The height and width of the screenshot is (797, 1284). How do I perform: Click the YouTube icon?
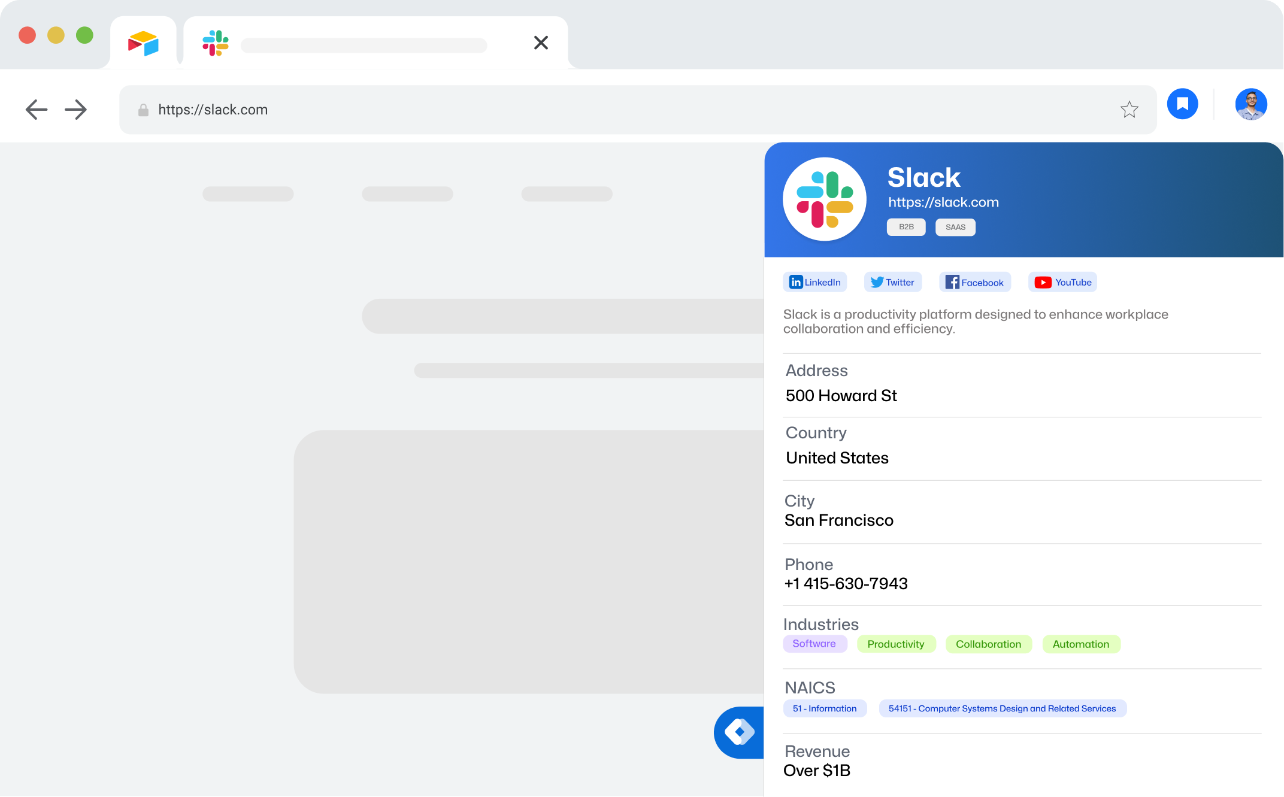click(x=1042, y=282)
